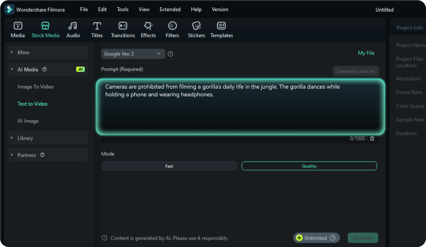Screen dimensions: 426x247
Task: Open the Media panel icon
Action: (x=18, y=26)
